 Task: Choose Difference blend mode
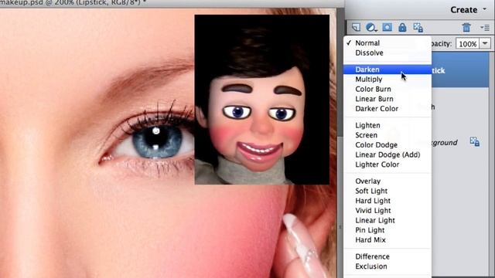click(387, 256)
